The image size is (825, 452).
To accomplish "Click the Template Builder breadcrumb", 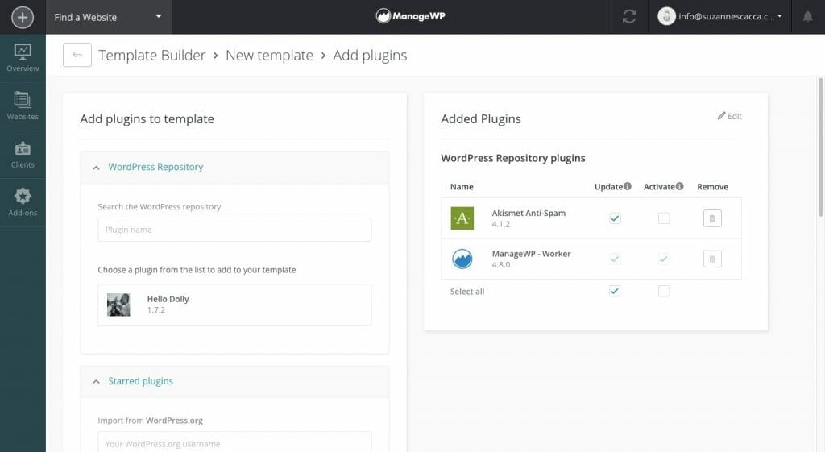I will (151, 56).
